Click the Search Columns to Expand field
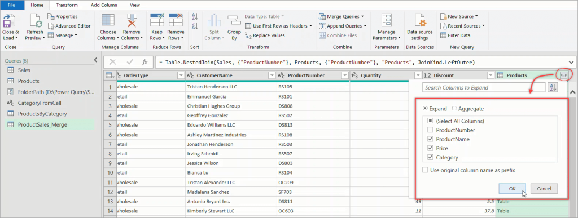 point(484,87)
